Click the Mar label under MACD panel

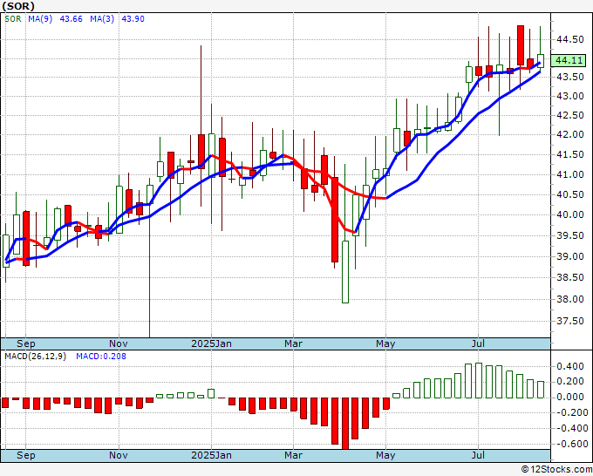[294, 455]
